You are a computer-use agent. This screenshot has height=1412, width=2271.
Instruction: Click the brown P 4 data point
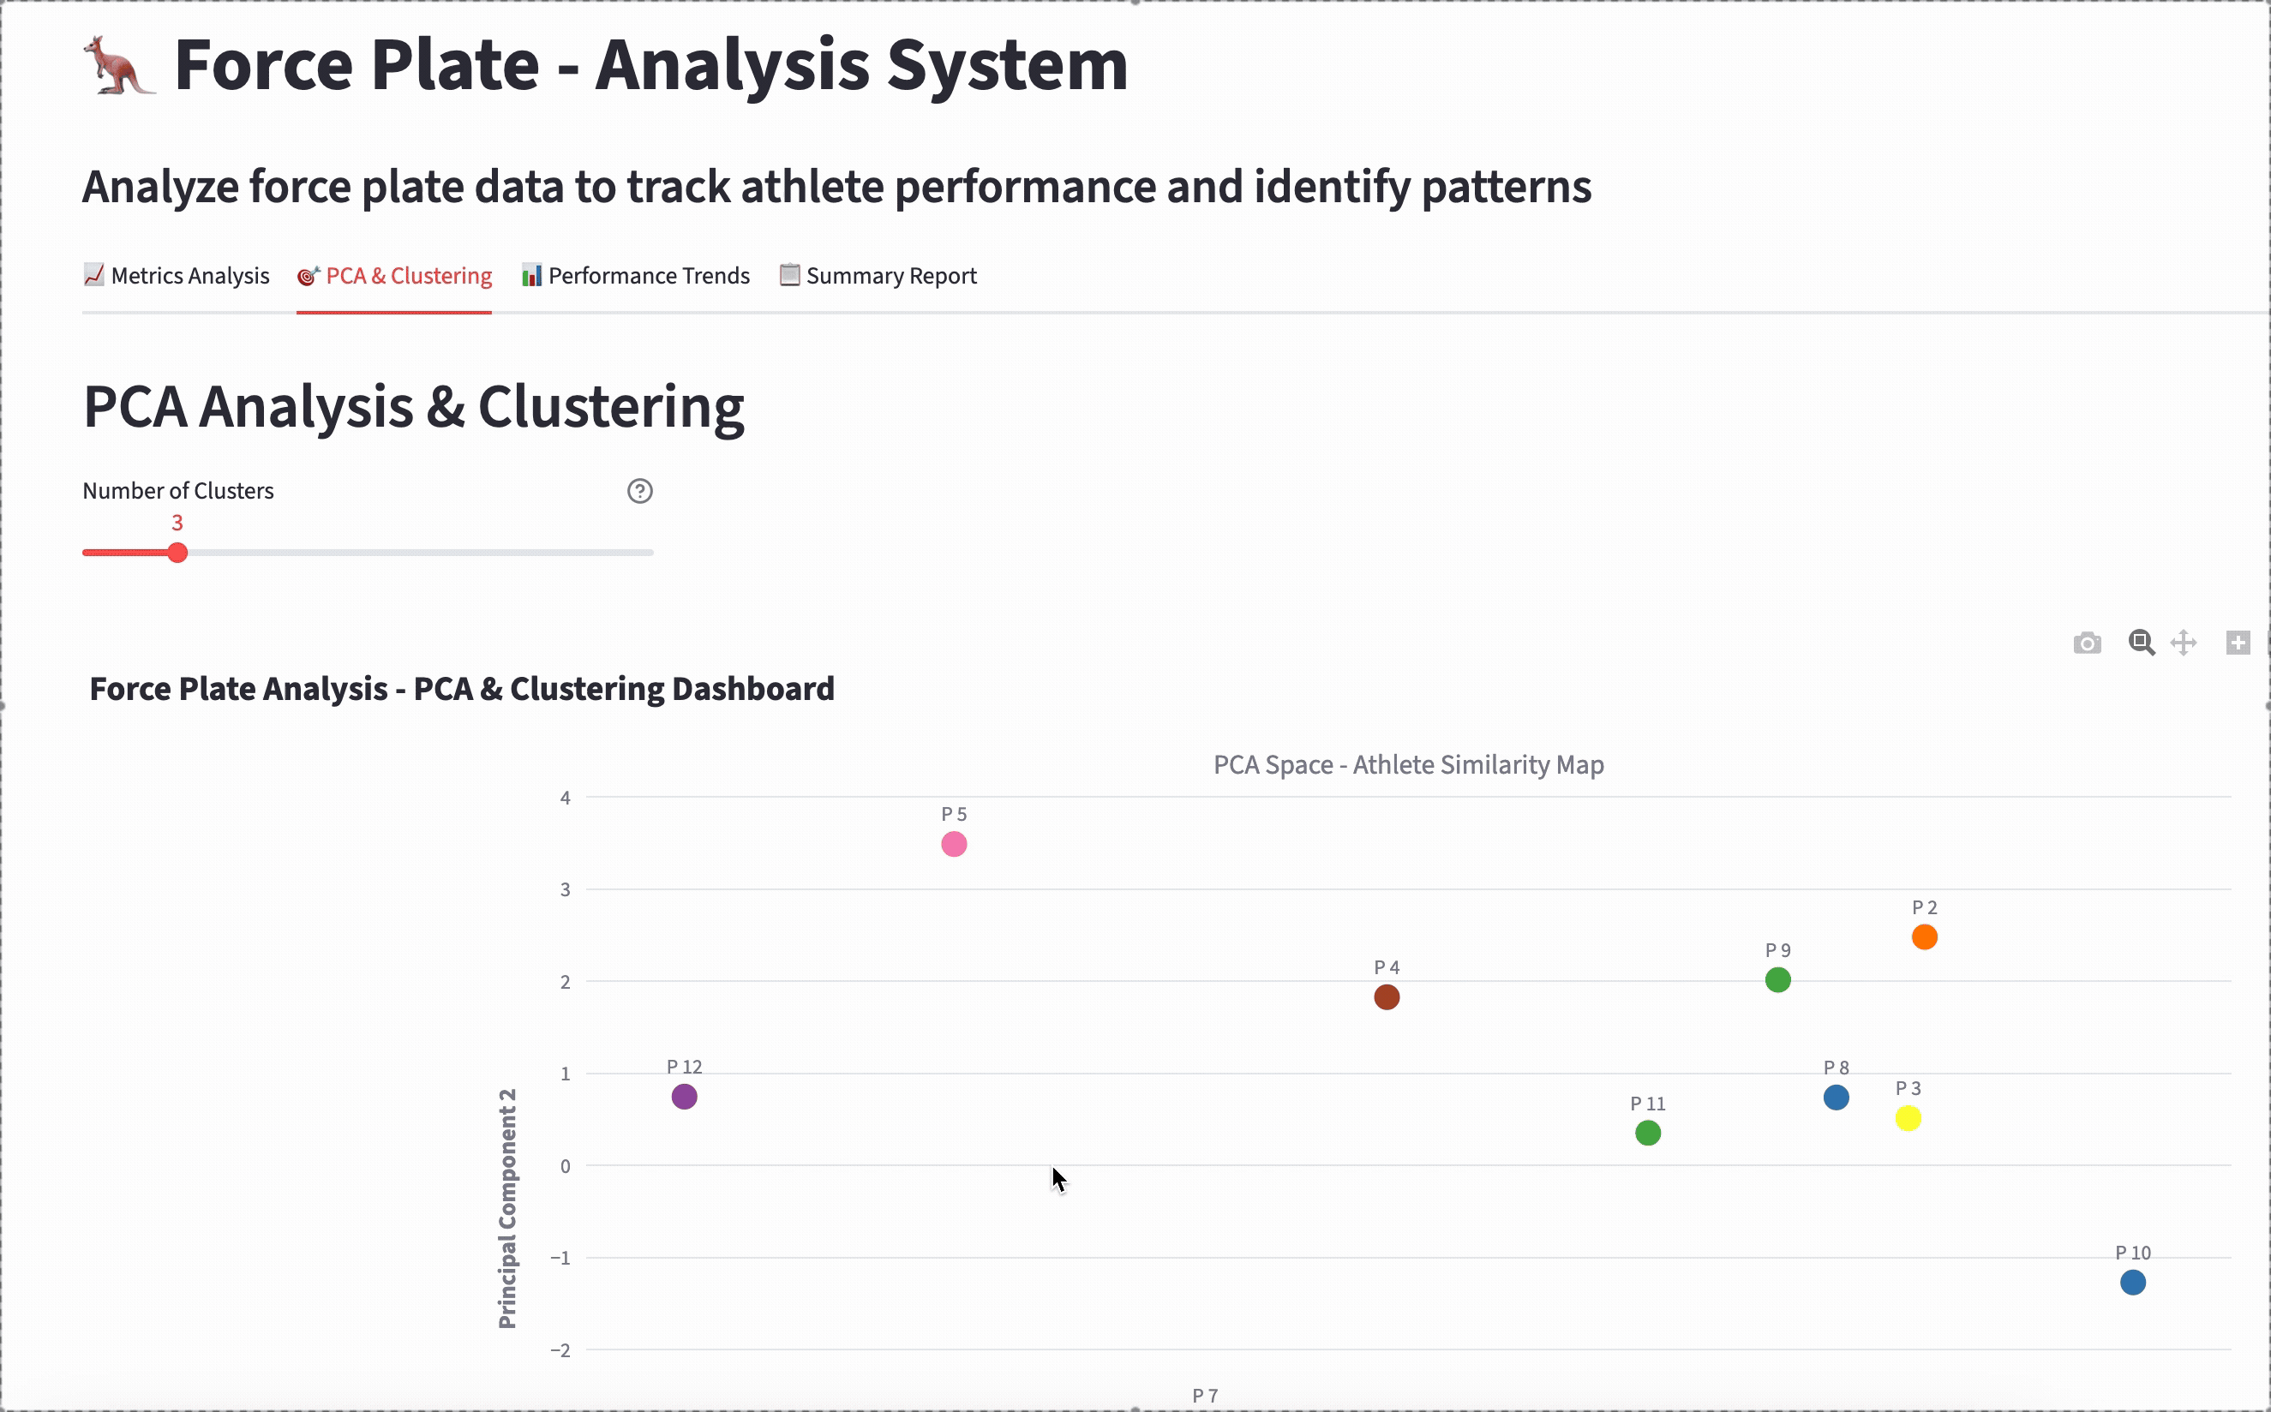coord(1387,997)
